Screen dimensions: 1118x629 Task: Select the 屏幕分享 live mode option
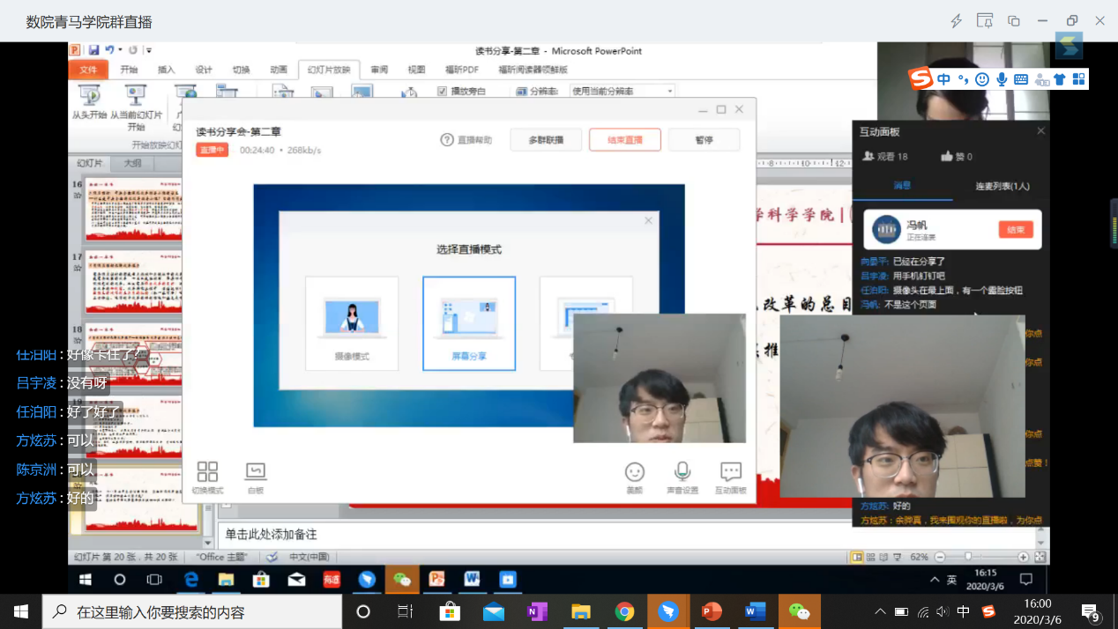pos(468,323)
